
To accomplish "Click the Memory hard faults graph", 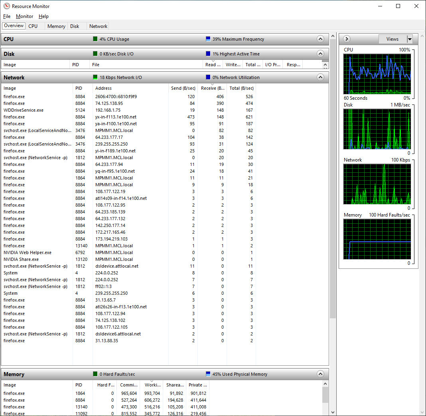I will tap(377, 239).
